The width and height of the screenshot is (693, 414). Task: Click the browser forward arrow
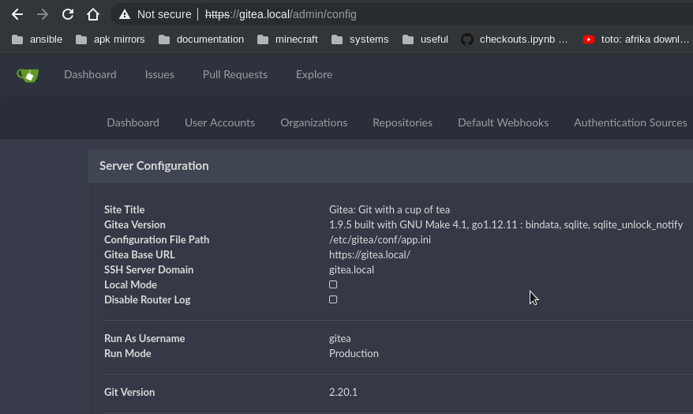tap(43, 14)
